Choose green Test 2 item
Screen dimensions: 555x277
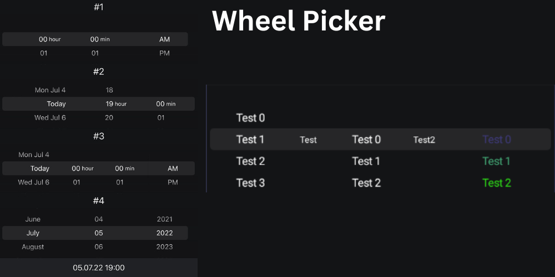pyautogui.click(x=496, y=183)
